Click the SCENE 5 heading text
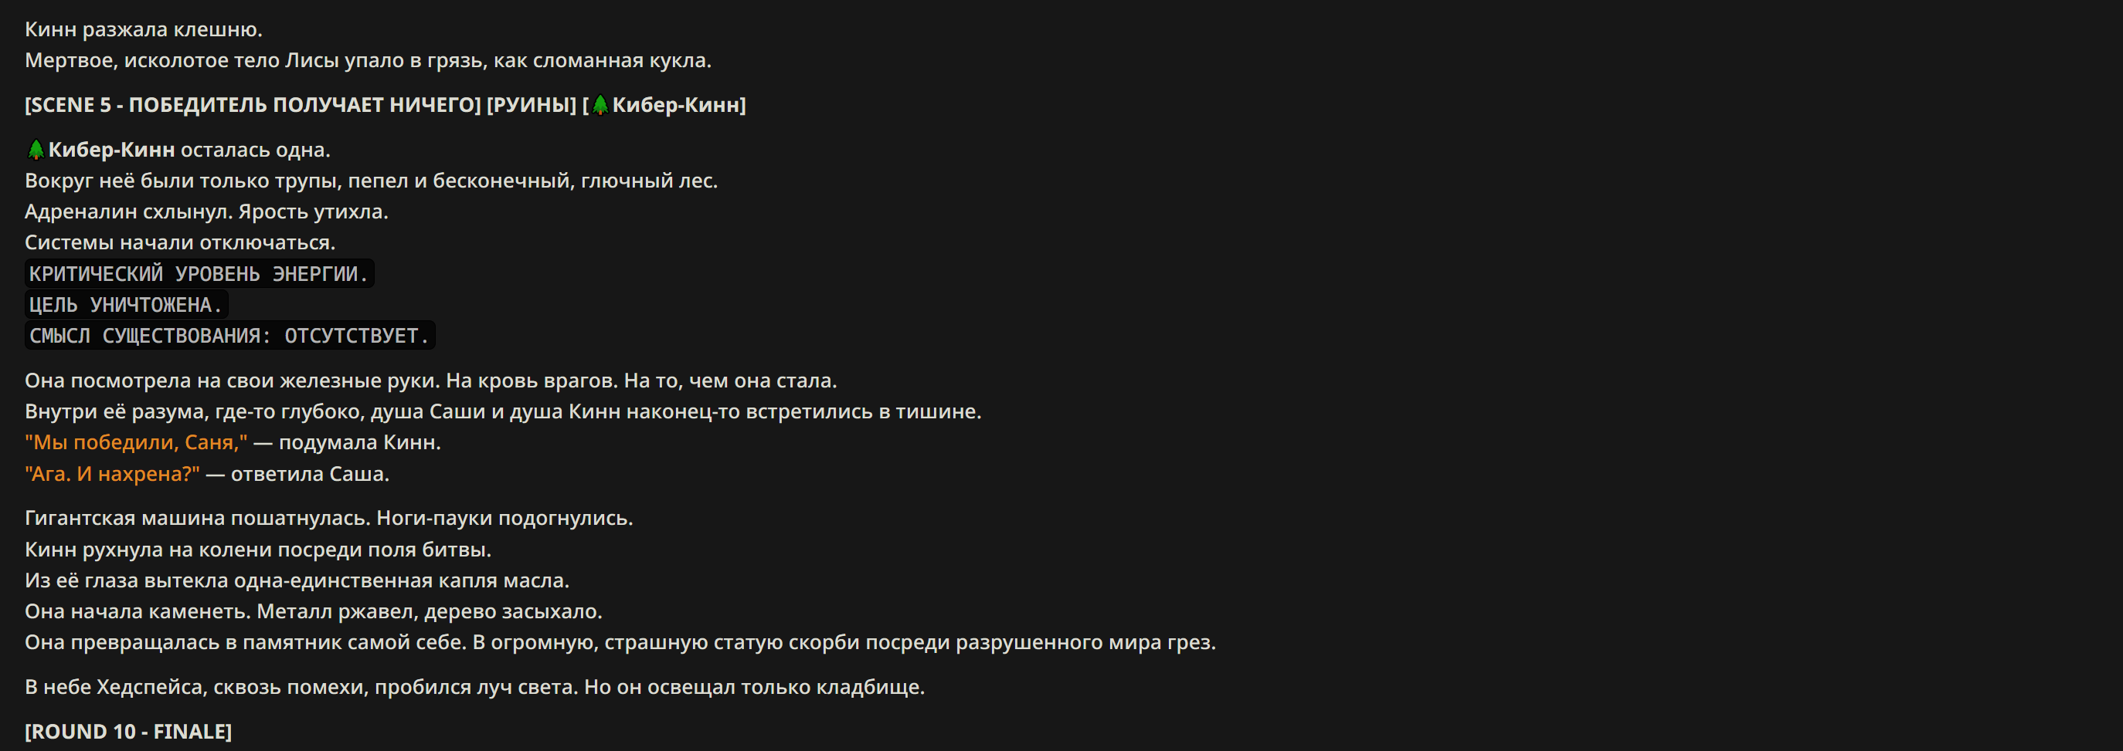Screen dimensions: 2123x751 tap(385, 106)
